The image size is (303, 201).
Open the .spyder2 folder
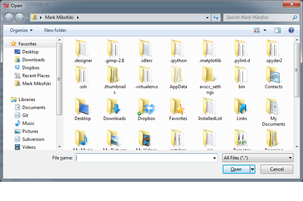[x=273, y=51]
